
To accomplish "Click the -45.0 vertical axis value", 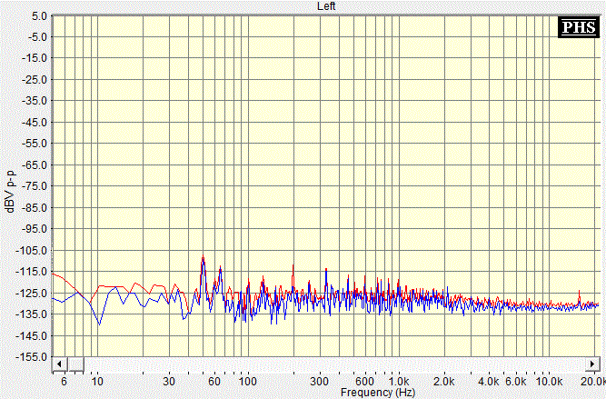I will click(34, 123).
